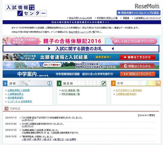163x145 pixels.
Task: Open →首:女子 link
Action: pos(47,139)
